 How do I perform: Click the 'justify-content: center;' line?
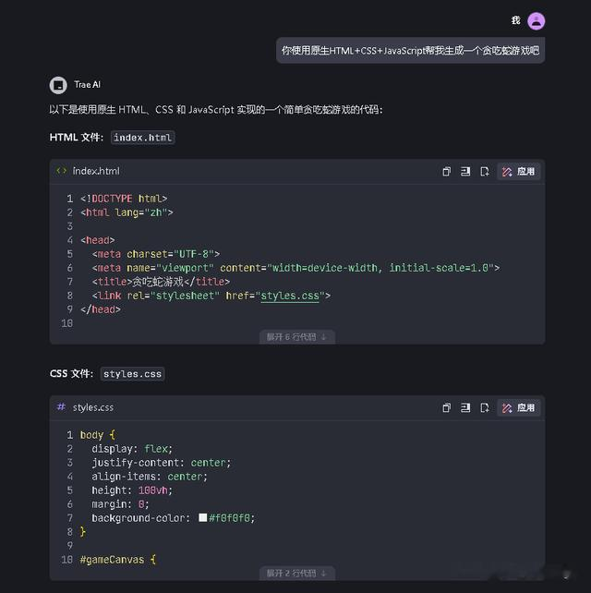point(161,463)
